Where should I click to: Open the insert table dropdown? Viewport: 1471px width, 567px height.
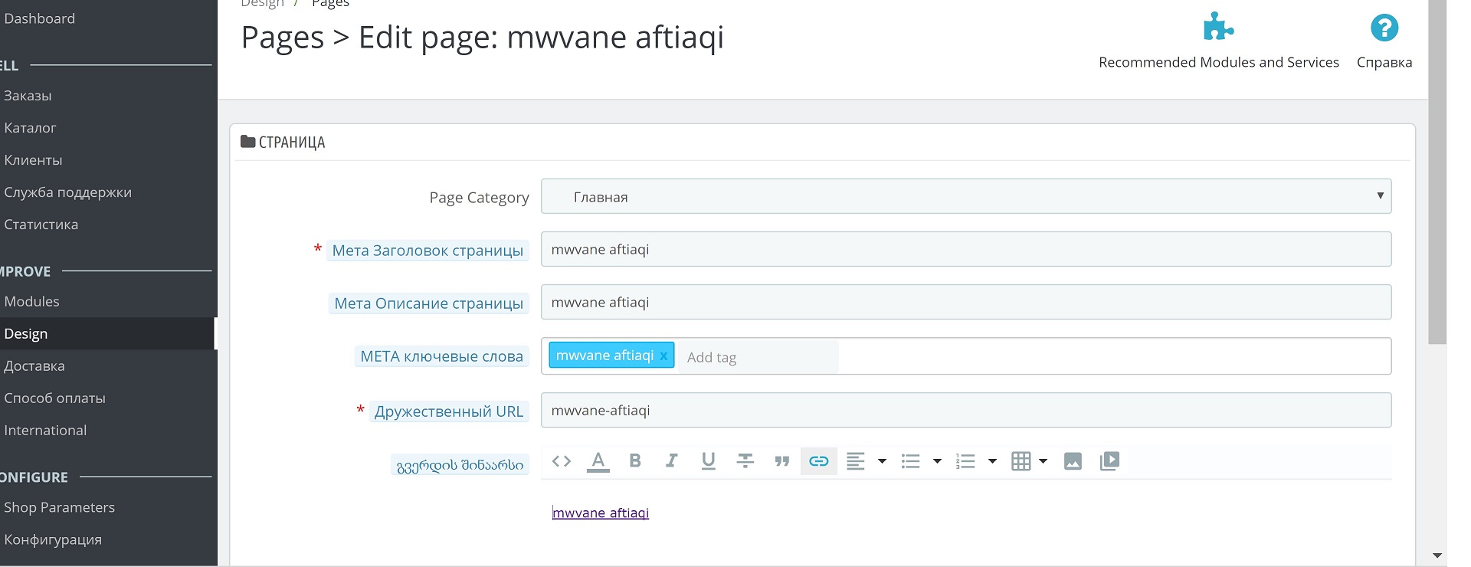(x=1028, y=461)
